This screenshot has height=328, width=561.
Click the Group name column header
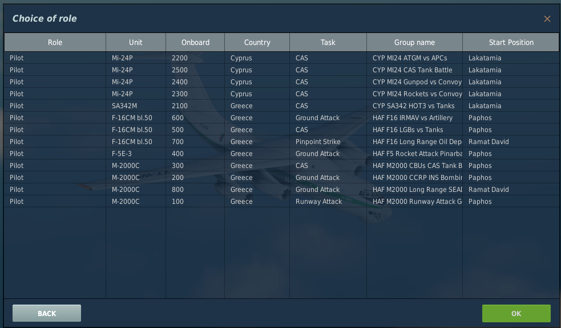click(414, 42)
